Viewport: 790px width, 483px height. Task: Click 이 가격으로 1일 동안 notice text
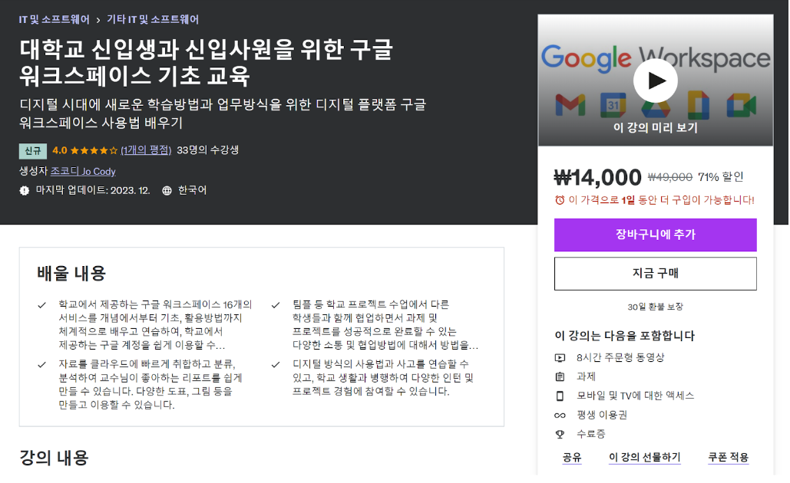(661, 200)
